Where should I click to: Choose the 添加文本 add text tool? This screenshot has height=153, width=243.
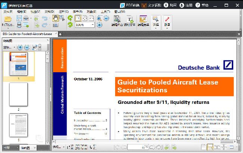point(130,21)
